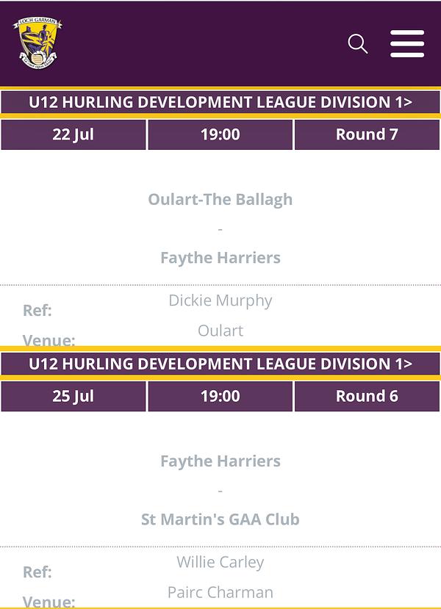Click the Ref label in first fixture

[x=37, y=310]
